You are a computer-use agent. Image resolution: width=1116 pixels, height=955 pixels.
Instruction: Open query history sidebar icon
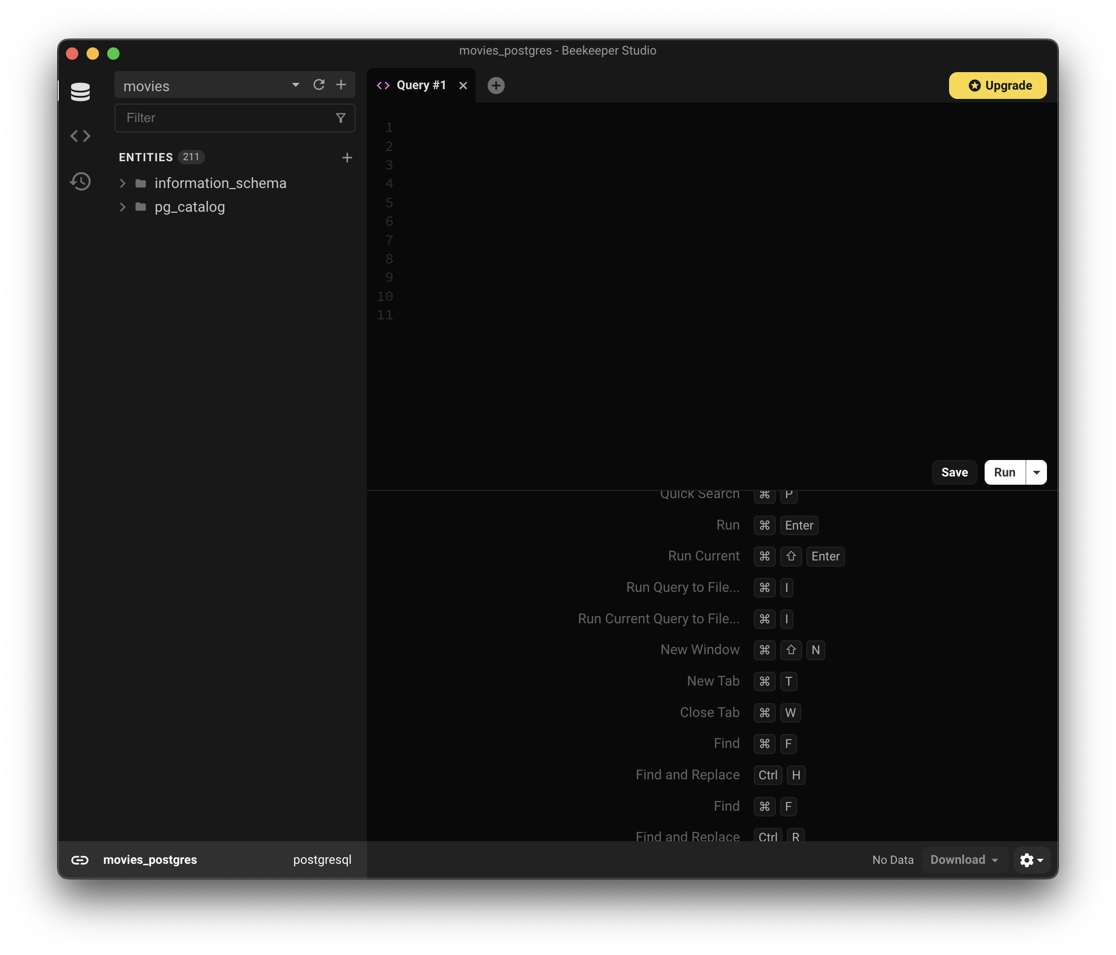[x=80, y=181]
